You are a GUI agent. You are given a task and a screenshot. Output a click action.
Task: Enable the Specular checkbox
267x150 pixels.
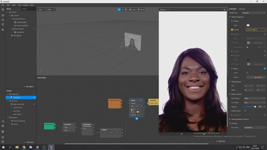click(265, 34)
